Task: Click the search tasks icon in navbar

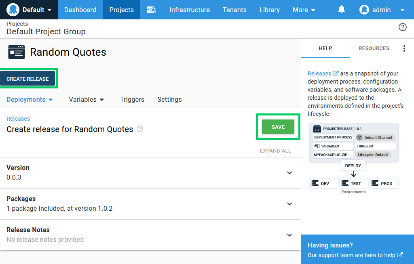Action: tap(152, 10)
